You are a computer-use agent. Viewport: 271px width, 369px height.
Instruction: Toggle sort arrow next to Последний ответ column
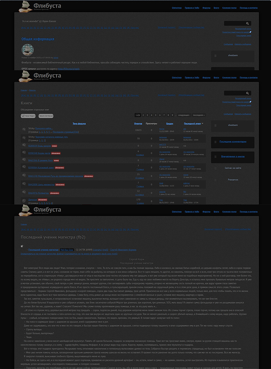[202, 124]
